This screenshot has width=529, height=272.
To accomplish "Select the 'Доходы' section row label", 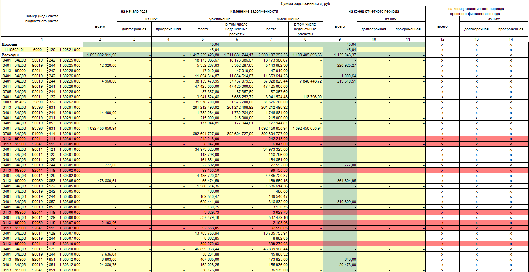I will [x=42, y=44].
